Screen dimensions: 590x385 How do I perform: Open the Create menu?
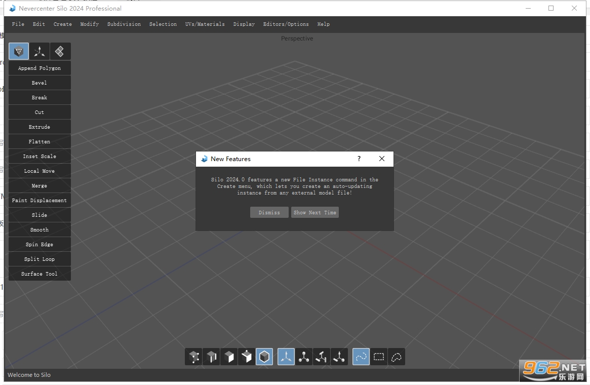[62, 24]
